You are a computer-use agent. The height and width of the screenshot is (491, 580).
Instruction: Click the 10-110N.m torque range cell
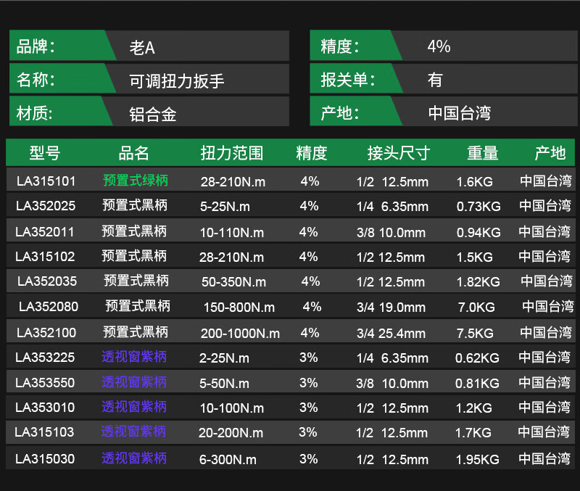(x=232, y=233)
